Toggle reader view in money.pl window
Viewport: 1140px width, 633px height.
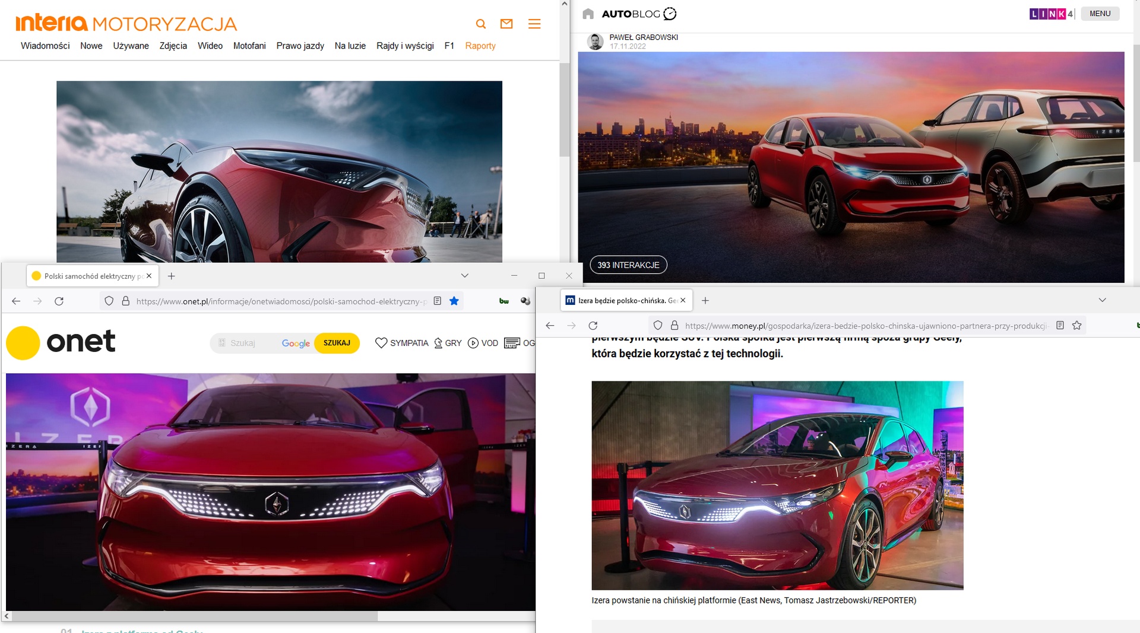(x=1060, y=325)
